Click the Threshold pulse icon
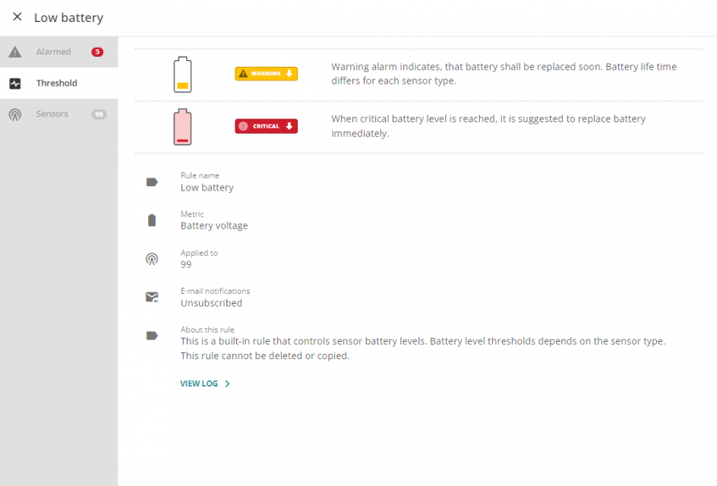The width and height of the screenshot is (717, 486). 15,84
